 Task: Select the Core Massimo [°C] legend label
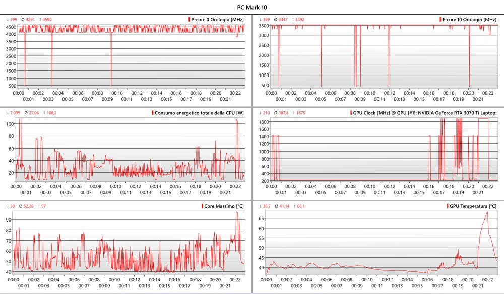coord(224,206)
